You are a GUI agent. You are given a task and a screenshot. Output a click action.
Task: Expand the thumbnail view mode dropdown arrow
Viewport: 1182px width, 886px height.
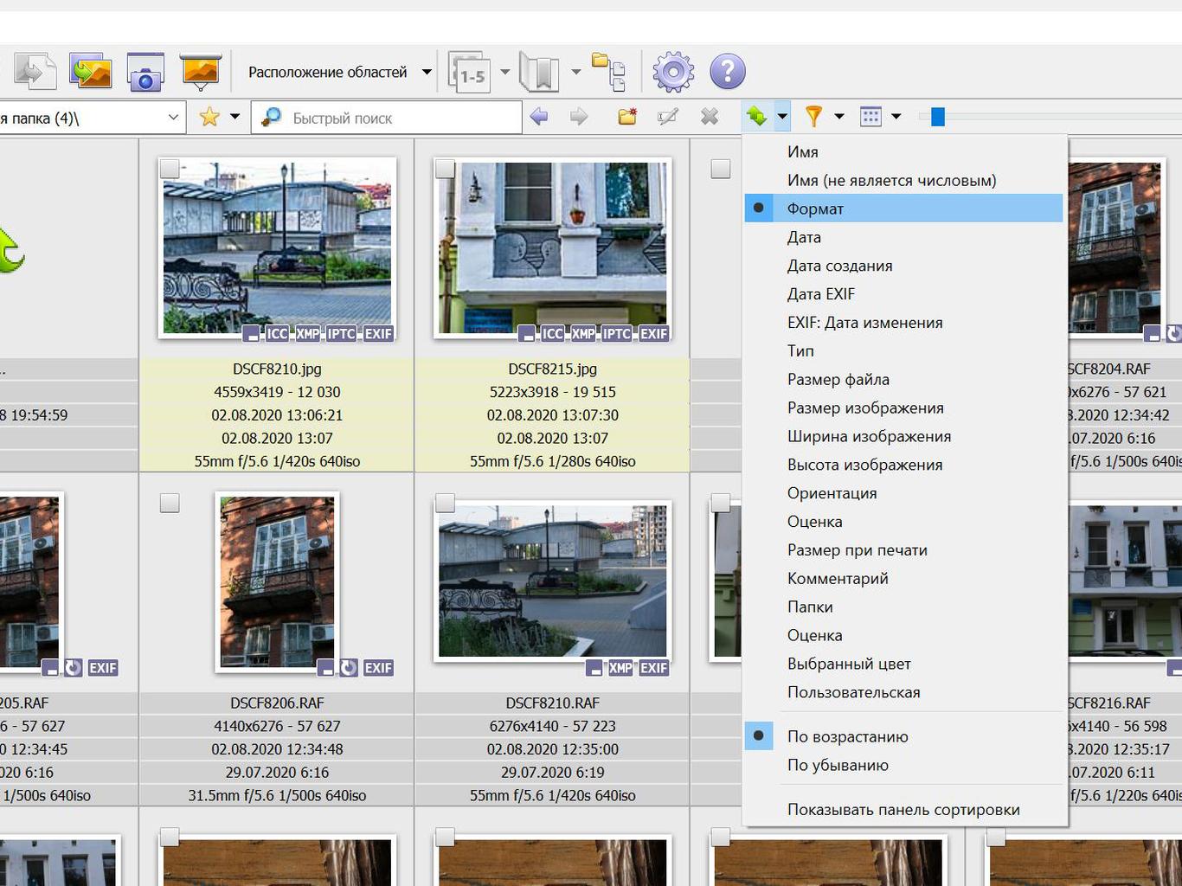[x=896, y=116]
